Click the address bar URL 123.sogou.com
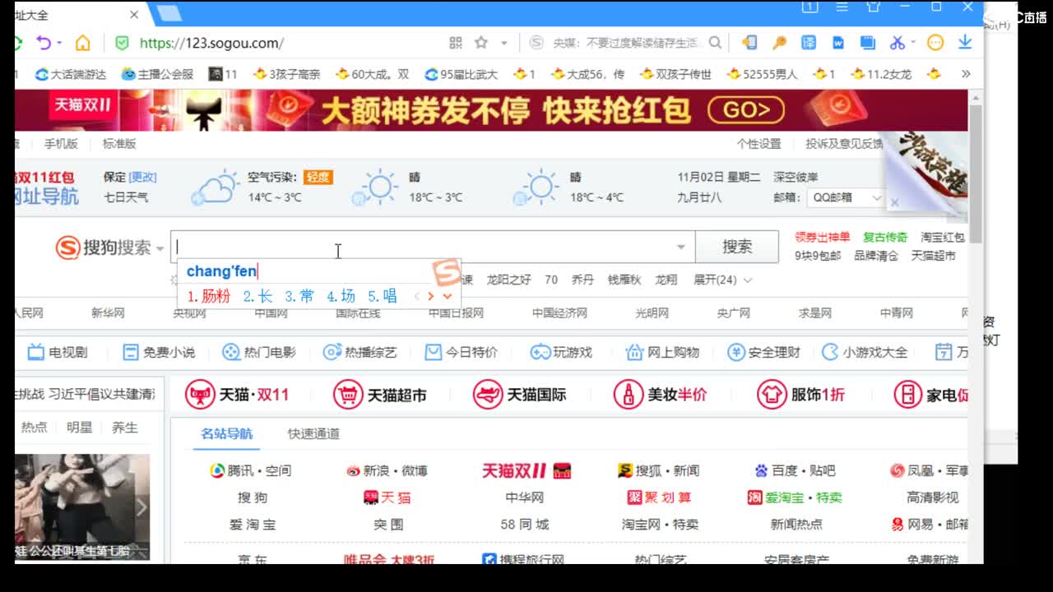Image resolution: width=1053 pixels, height=592 pixels. point(211,43)
